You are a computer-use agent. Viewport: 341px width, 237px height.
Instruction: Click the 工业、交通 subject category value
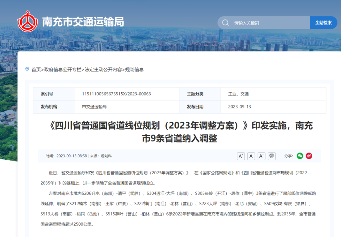238,94
